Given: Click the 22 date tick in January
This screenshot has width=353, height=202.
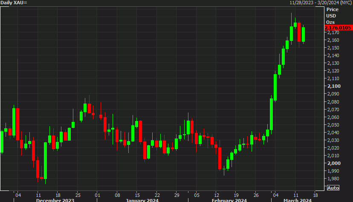Looking at the screenshot, I should [x=157, y=195].
